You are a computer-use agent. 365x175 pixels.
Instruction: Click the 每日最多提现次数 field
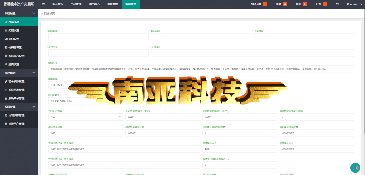317,133
